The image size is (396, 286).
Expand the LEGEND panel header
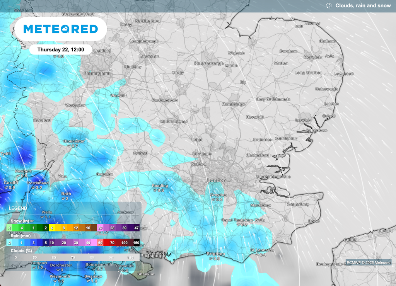pyautogui.click(x=18, y=208)
